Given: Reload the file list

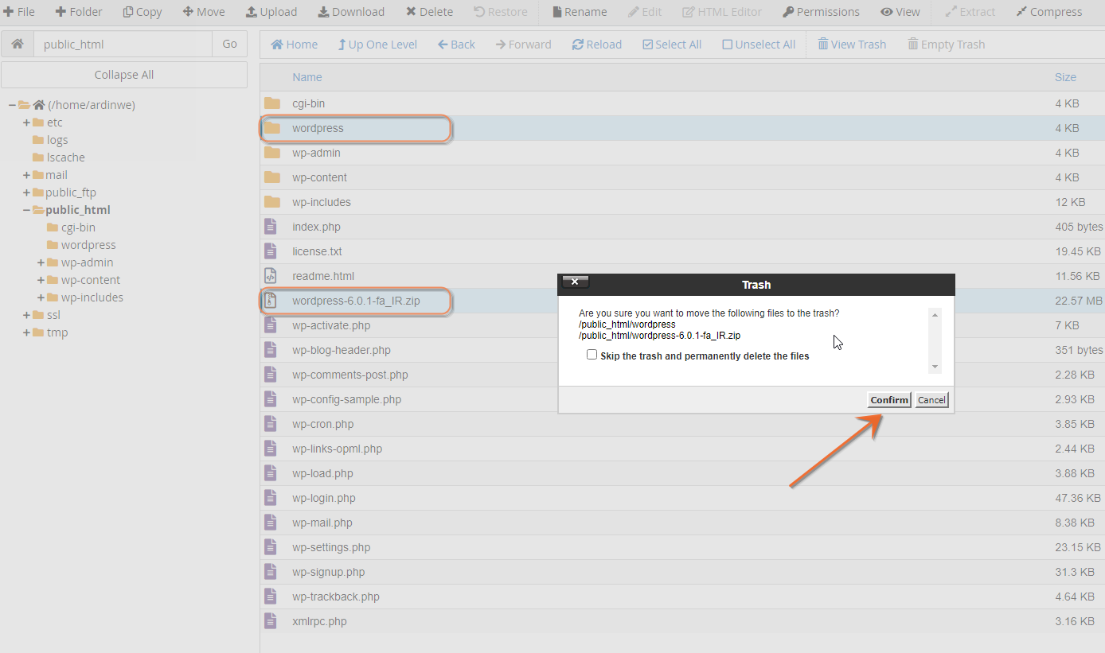Looking at the screenshot, I should [x=596, y=45].
